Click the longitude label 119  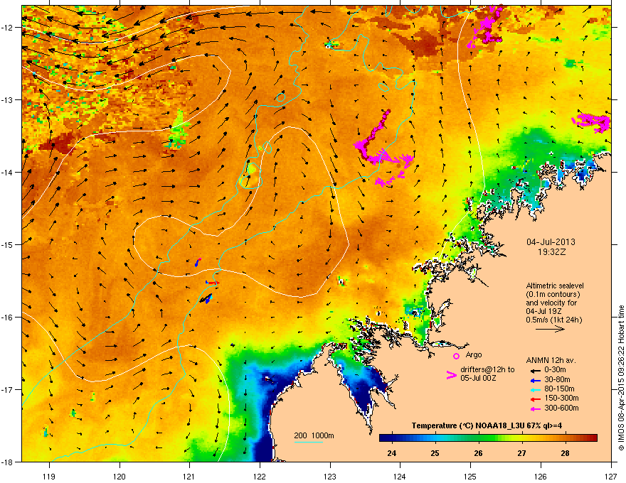coord(49,476)
